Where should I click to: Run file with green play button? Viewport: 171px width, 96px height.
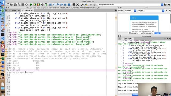31,5
